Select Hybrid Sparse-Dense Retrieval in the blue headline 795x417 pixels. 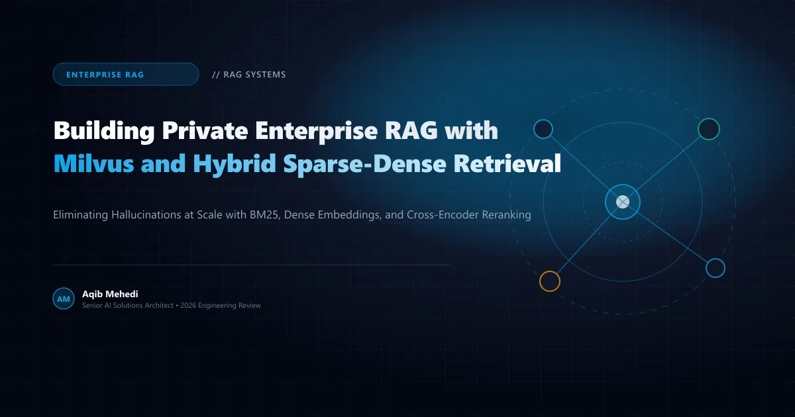pyautogui.click(x=377, y=164)
